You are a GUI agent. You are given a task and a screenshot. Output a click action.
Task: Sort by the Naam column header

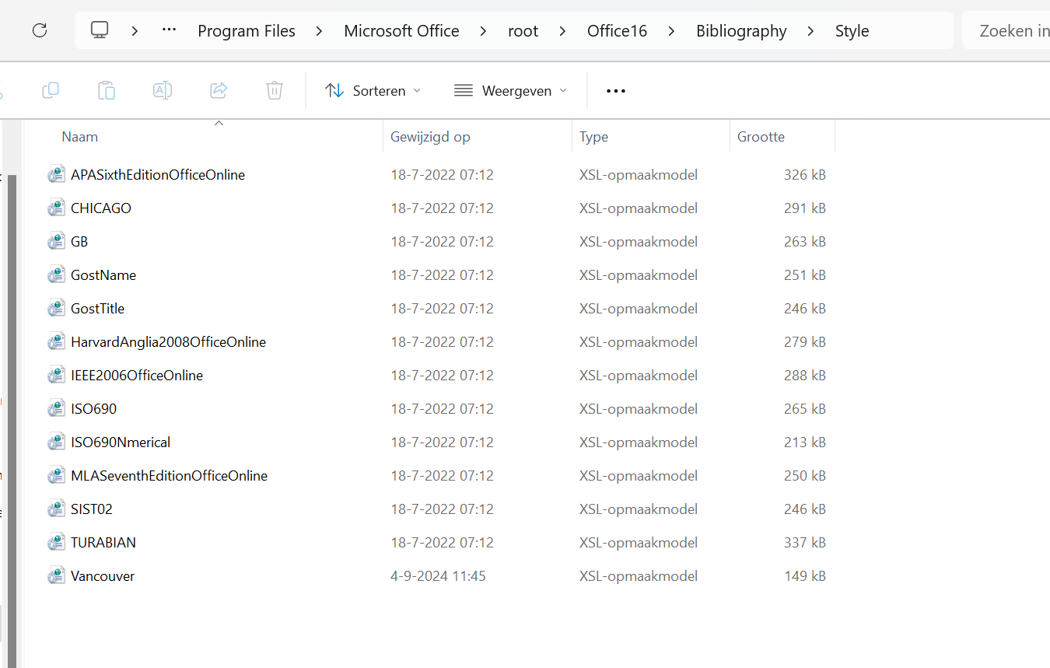click(80, 137)
